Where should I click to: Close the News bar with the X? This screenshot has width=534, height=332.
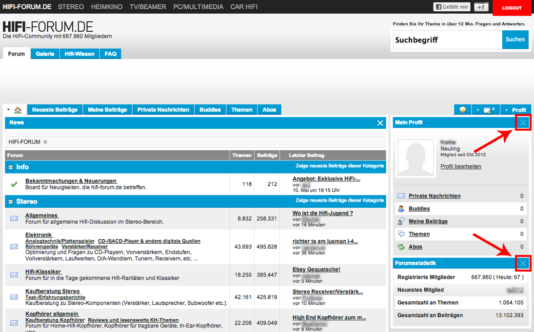[380, 123]
